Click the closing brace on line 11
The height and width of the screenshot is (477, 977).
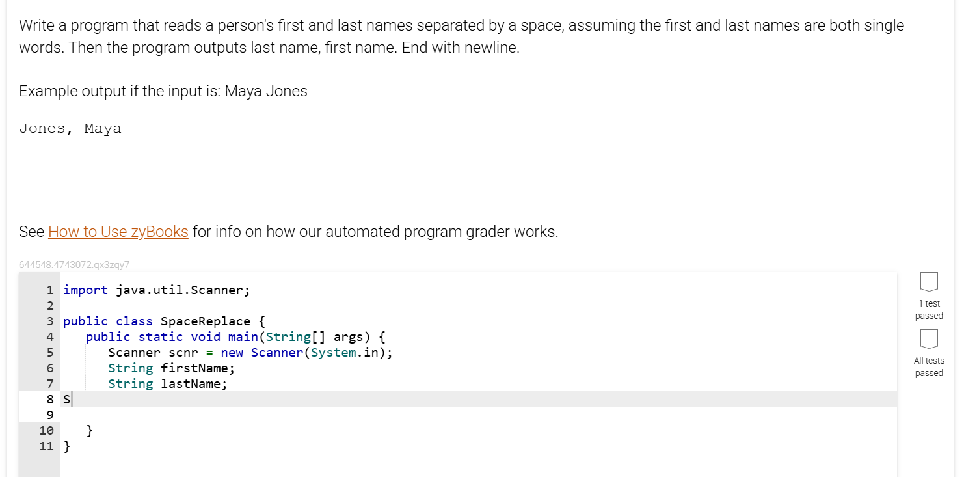[67, 446]
